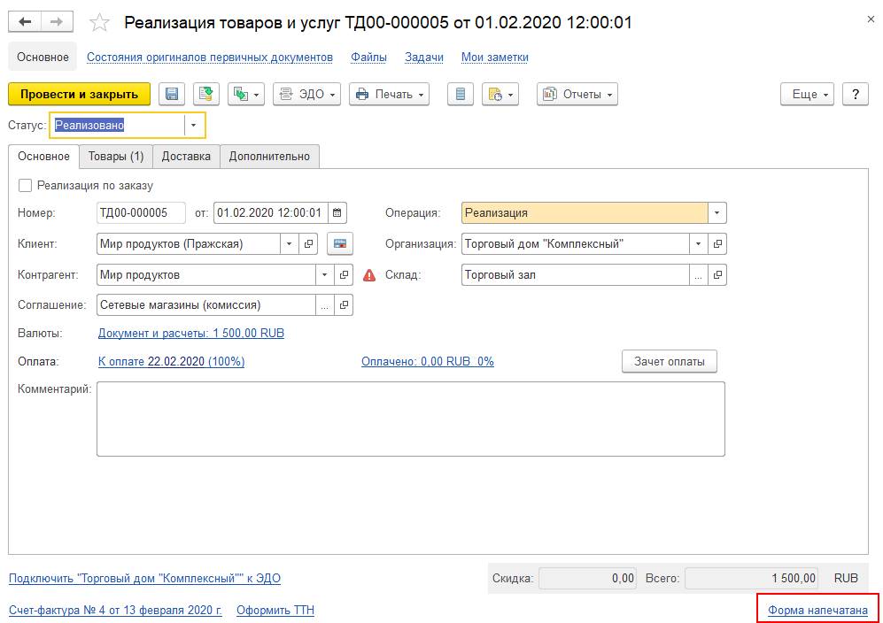883x623 pixels.
Task: Open the Печать print menu
Action: pos(389,94)
